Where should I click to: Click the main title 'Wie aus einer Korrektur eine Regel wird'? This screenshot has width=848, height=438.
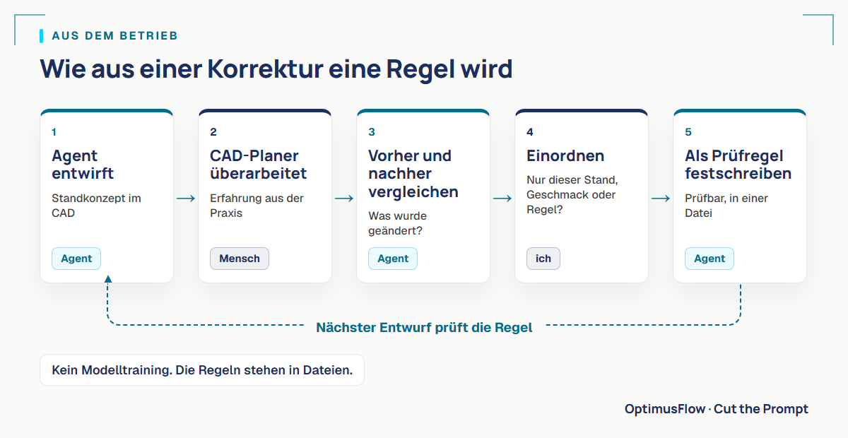[276, 69]
